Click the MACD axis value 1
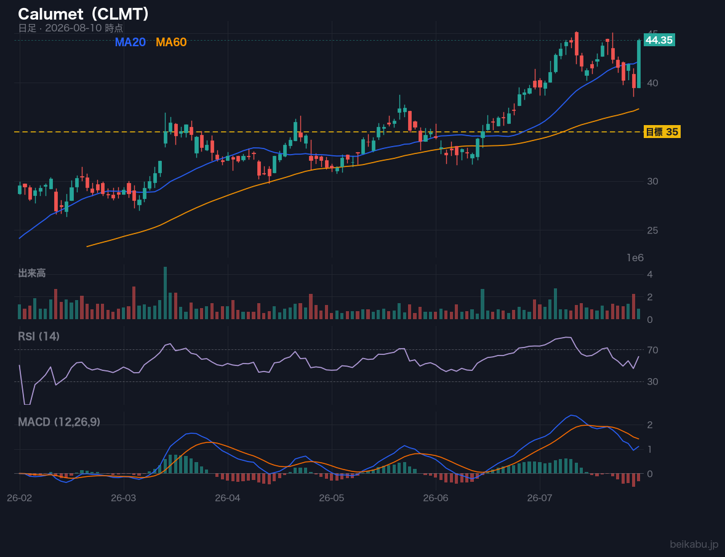 click(650, 449)
